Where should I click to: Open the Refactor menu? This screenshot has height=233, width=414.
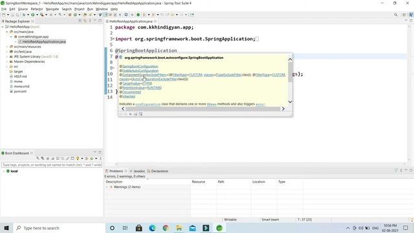(x=37, y=9)
